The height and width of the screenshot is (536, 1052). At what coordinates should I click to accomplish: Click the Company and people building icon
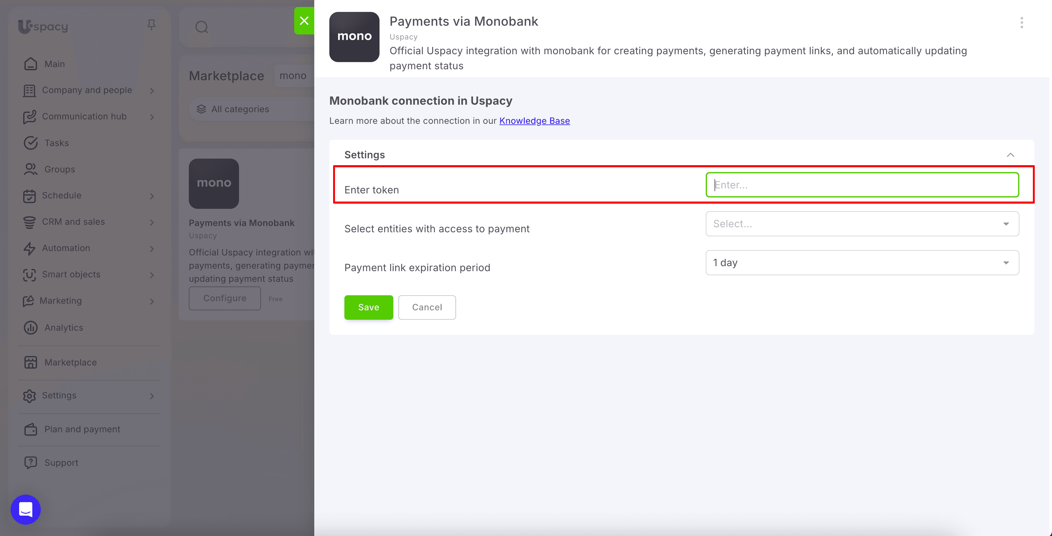click(29, 90)
